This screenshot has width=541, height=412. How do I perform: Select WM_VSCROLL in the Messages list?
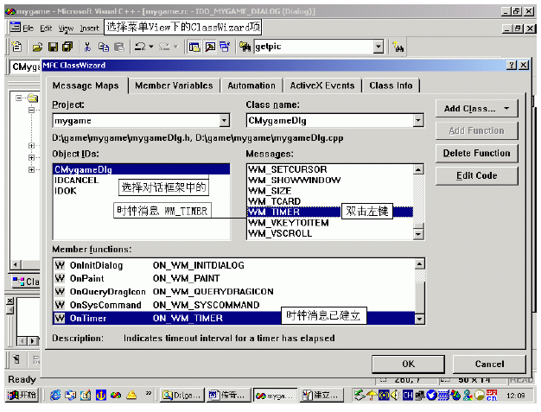point(330,233)
